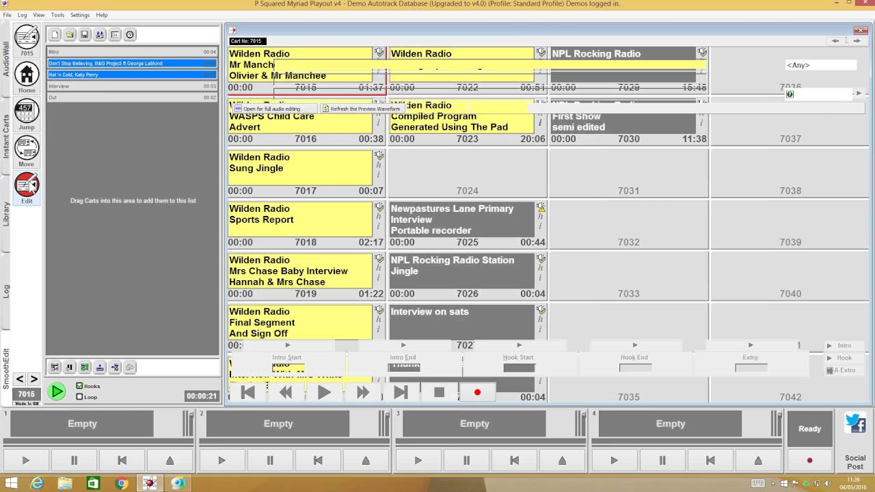Open File Explorer from taskbar
This screenshot has height=492, width=875.
[x=65, y=483]
